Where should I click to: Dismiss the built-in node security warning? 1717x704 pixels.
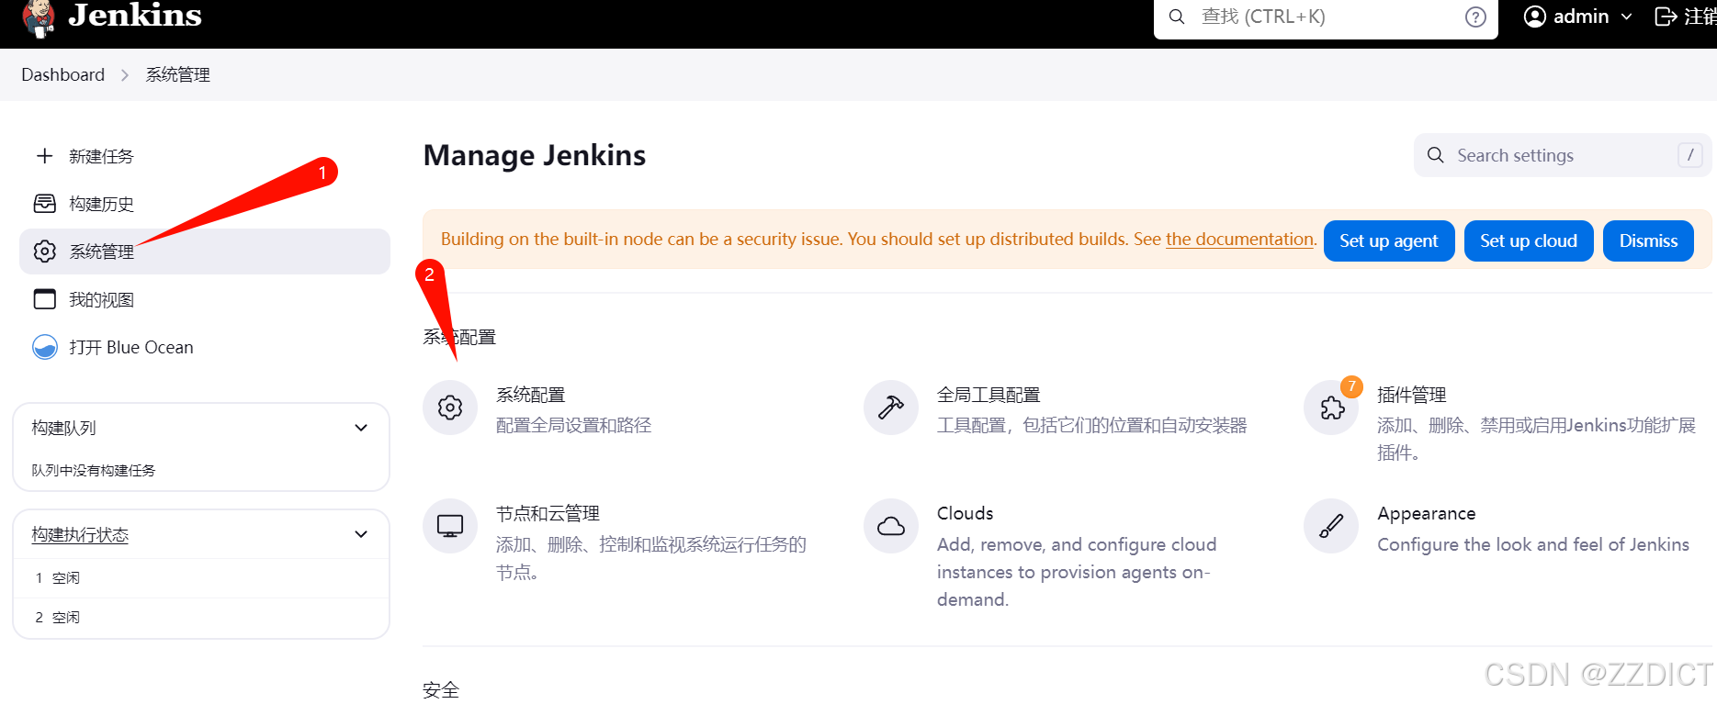[x=1648, y=240]
